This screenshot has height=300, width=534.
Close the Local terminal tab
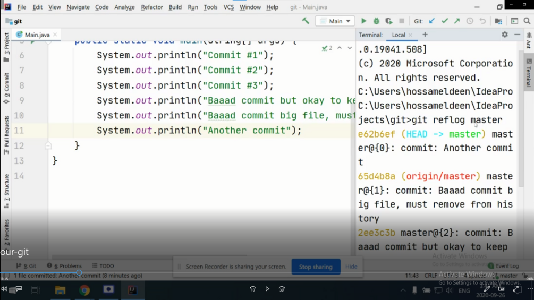[x=410, y=35]
